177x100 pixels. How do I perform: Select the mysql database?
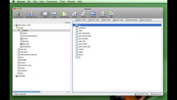coord(21,62)
